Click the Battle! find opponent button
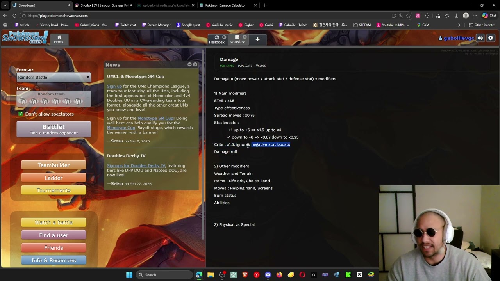500x281 pixels. click(x=54, y=129)
